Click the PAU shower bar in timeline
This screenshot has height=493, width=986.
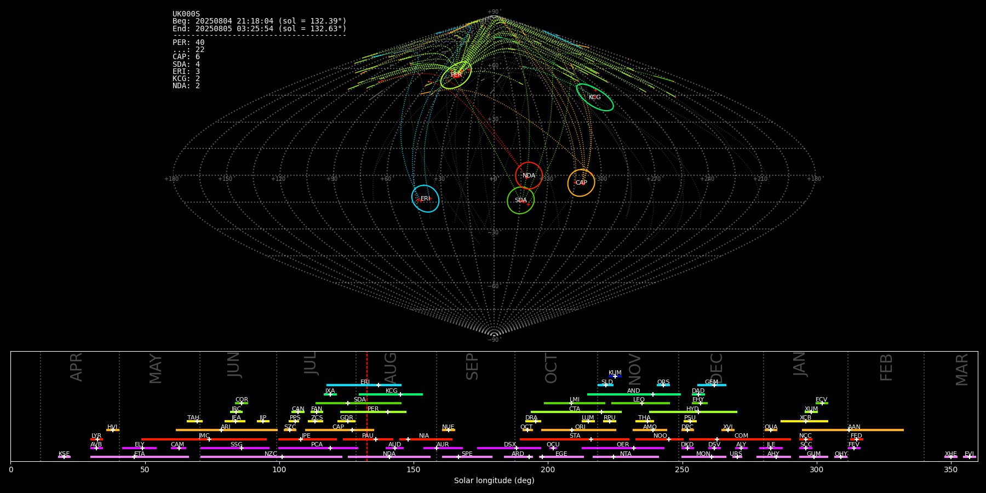(368, 439)
